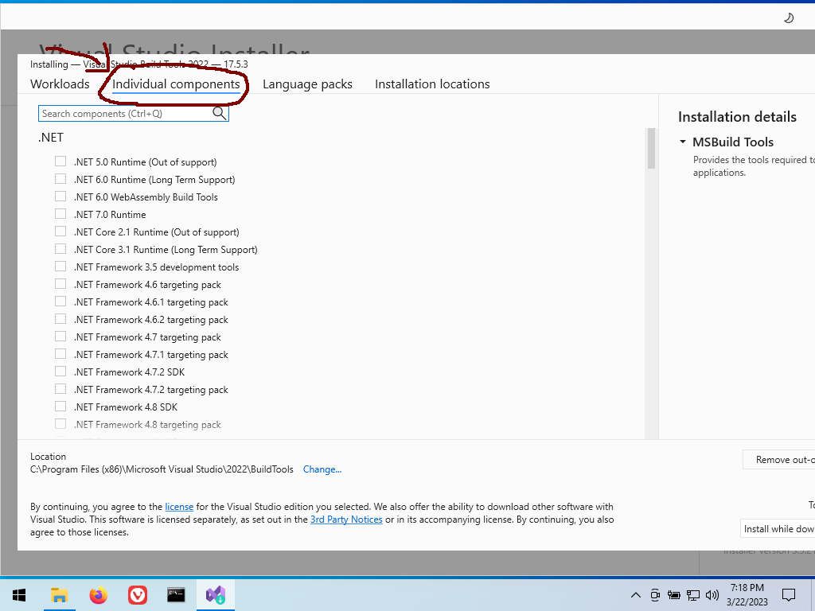Check .NET Core 3.1 Runtime checkbox

(x=60, y=249)
